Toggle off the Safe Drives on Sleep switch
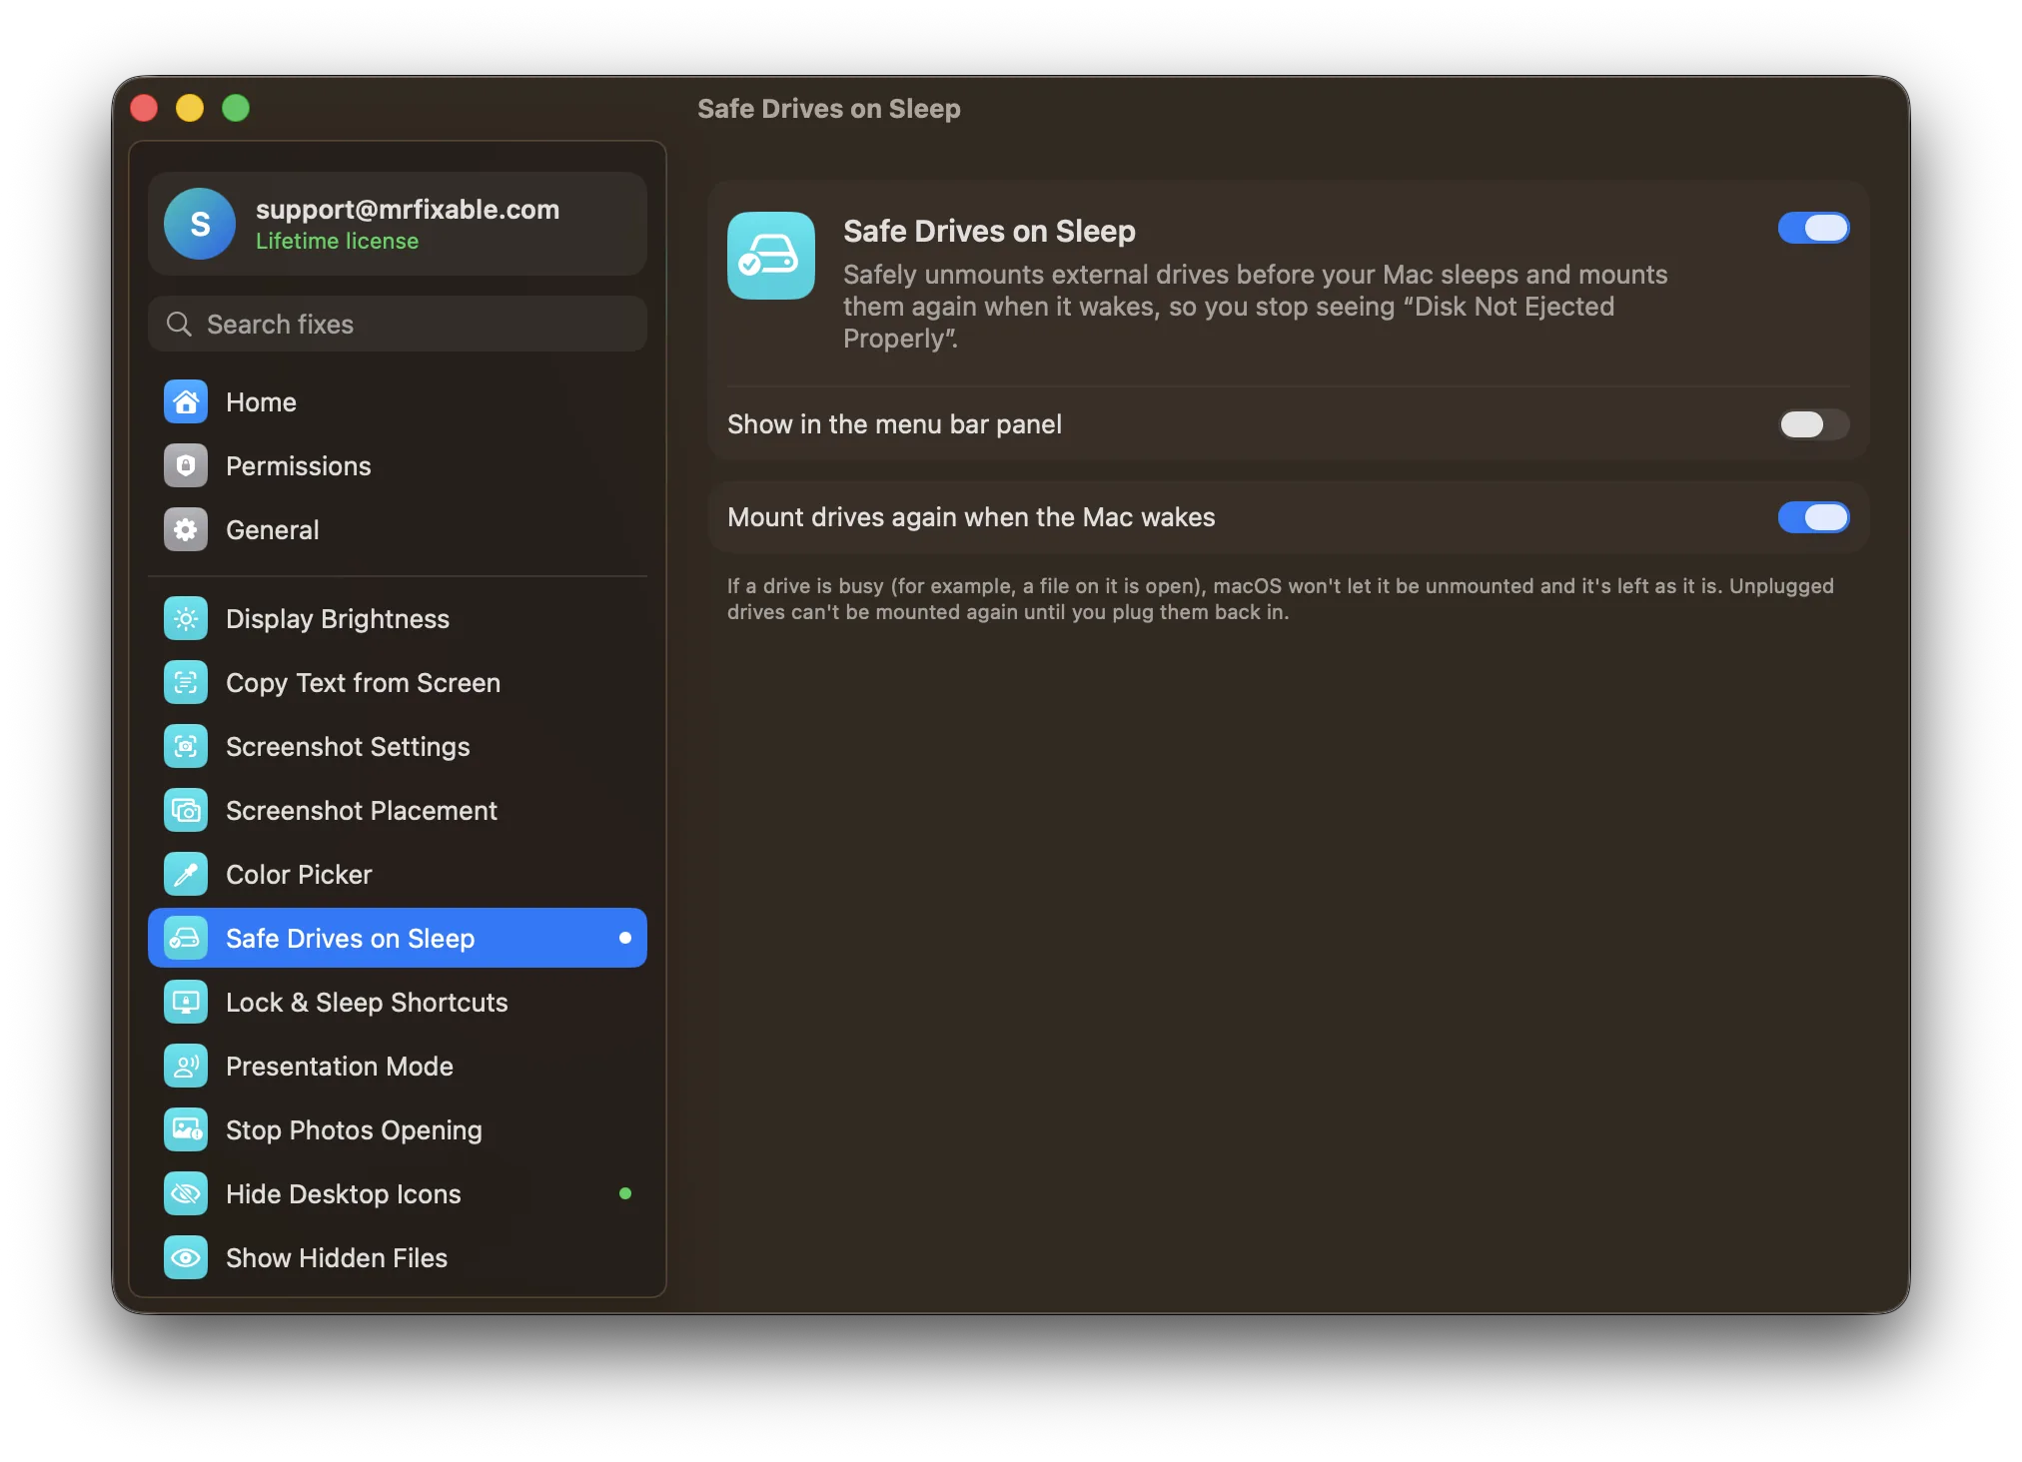 pyautogui.click(x=1813, y=228)
